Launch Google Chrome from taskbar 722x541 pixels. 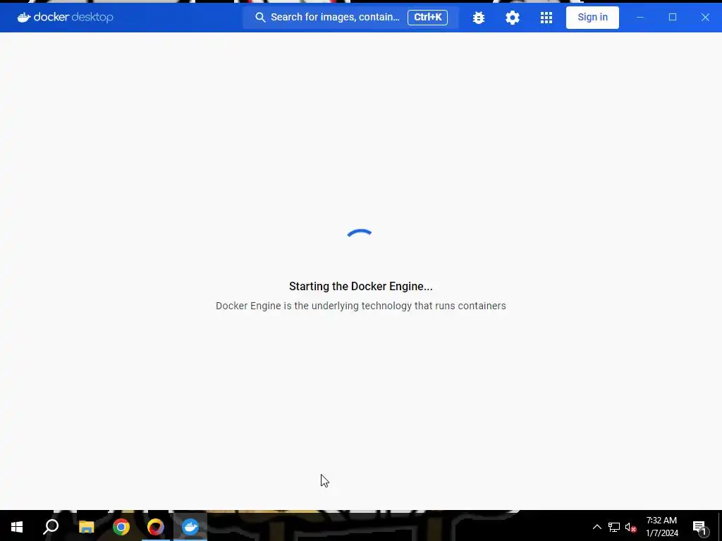(121, 526)
